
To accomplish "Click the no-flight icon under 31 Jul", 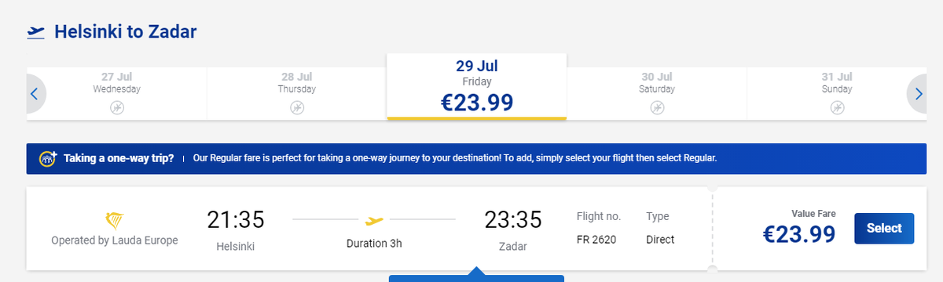I will 836,107.
